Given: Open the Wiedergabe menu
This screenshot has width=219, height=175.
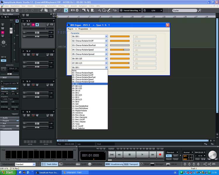Looking at the screenshot, I should (x=40, y=6).
